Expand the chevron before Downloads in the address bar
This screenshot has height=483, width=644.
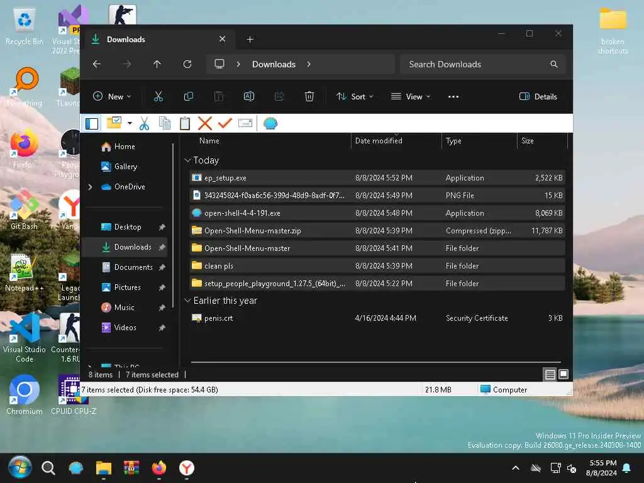click(238, 64)
